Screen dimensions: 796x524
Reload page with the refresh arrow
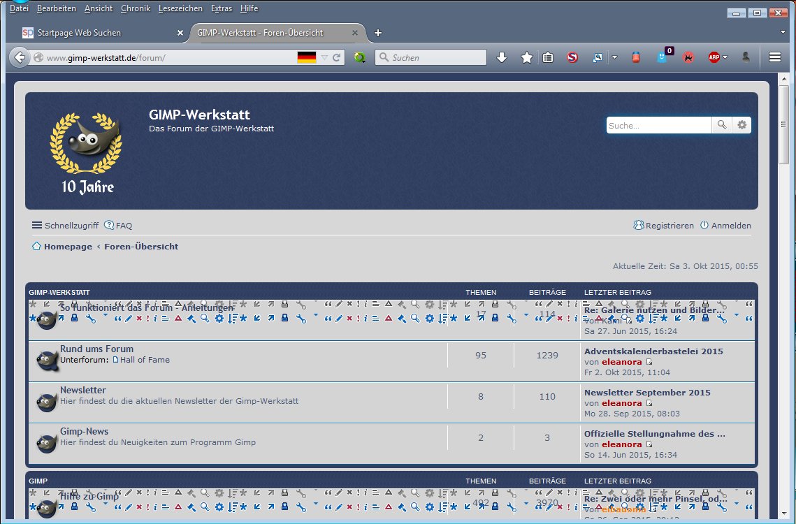[336, 58]
